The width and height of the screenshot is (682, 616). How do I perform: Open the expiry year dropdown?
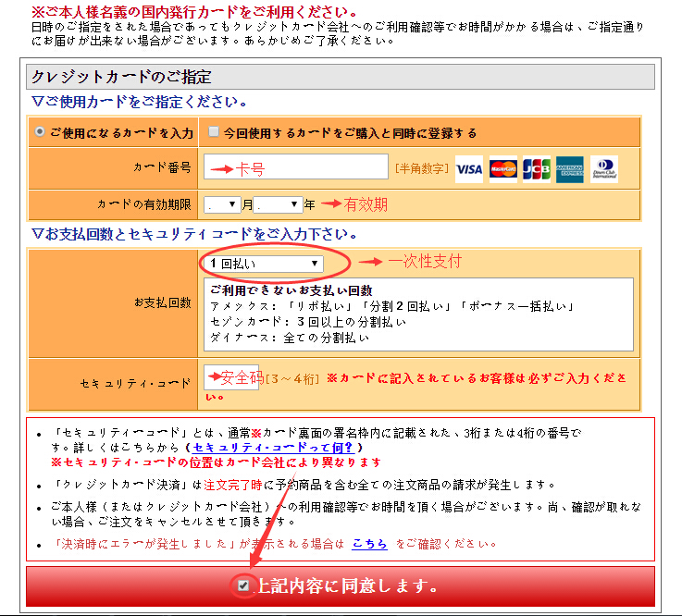click(x=279, y=204)
